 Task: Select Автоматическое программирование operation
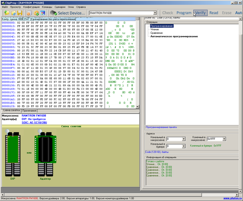coord(174,36)
